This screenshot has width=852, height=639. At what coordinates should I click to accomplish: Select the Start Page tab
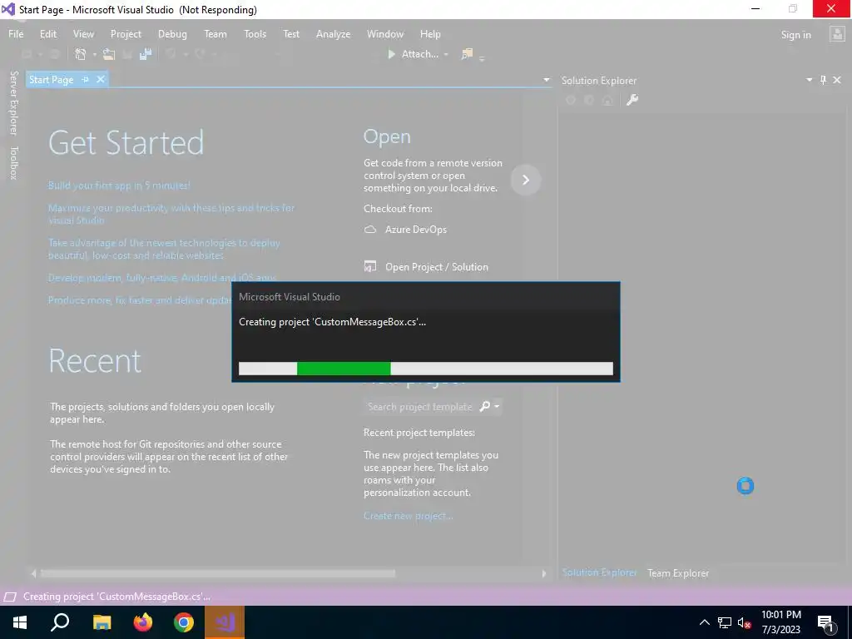[51, 80]
